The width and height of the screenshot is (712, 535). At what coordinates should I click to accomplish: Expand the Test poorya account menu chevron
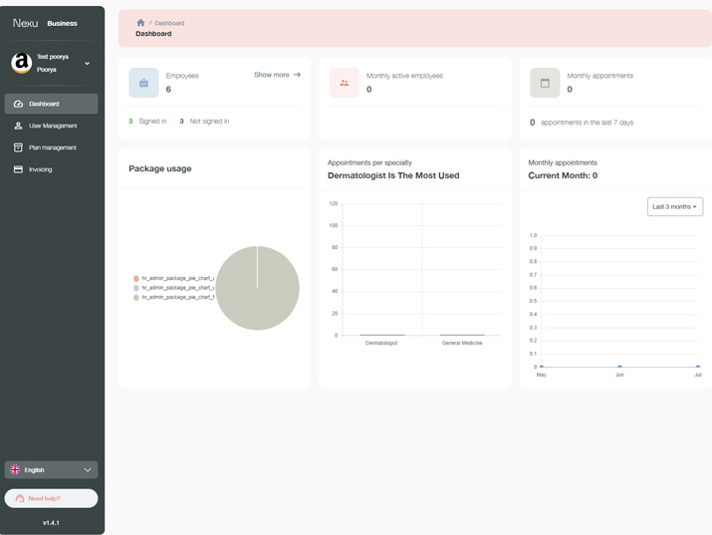pyautogui.click(x=88, y=64)
